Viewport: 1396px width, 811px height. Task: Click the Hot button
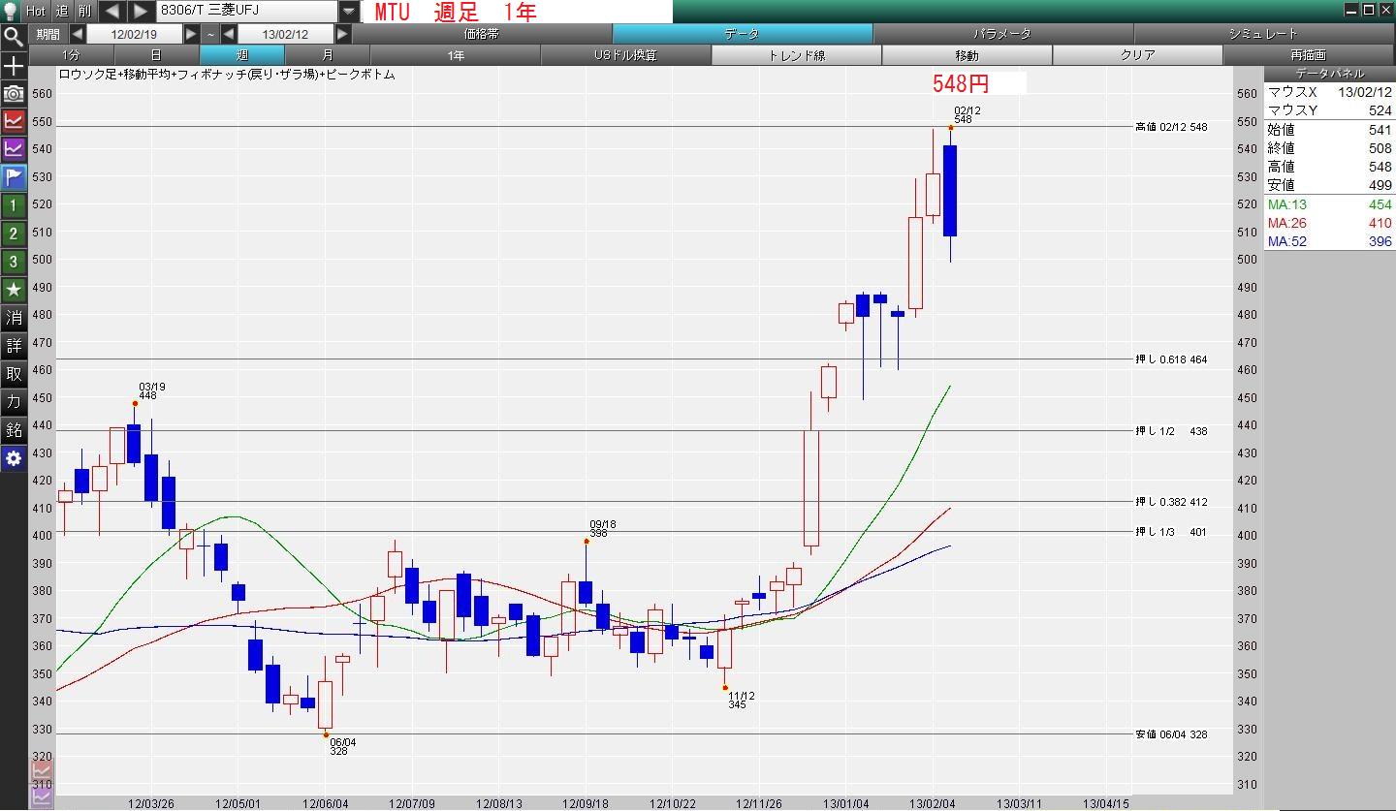point(35,11)
